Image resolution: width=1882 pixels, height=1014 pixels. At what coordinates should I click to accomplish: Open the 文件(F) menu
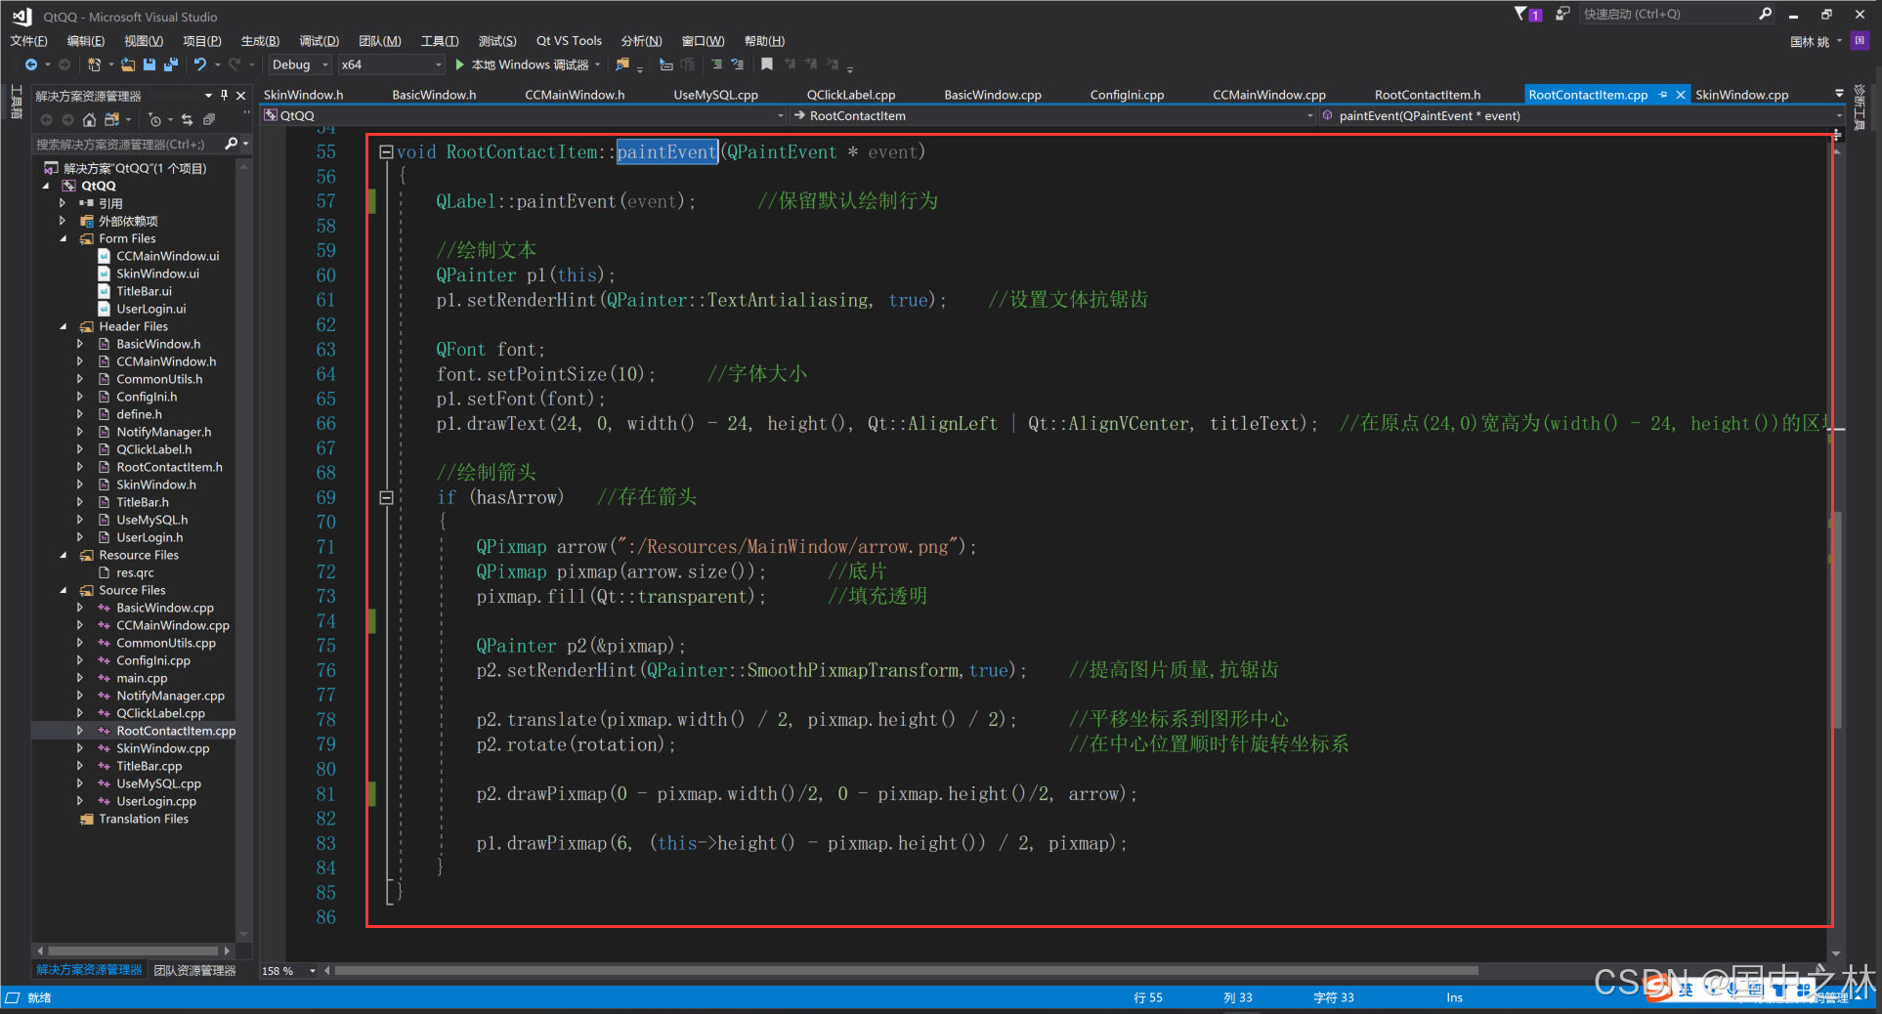point(28,40)
